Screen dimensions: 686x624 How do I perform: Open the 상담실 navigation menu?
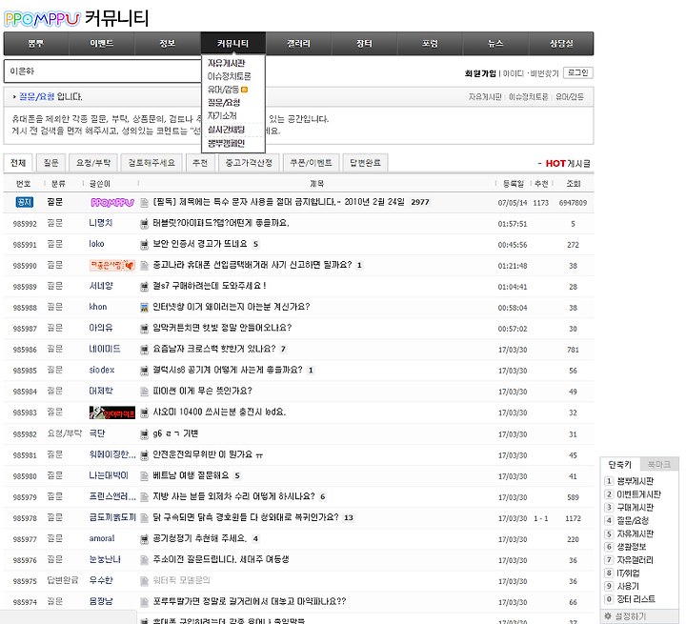click(x=561, y=43)
